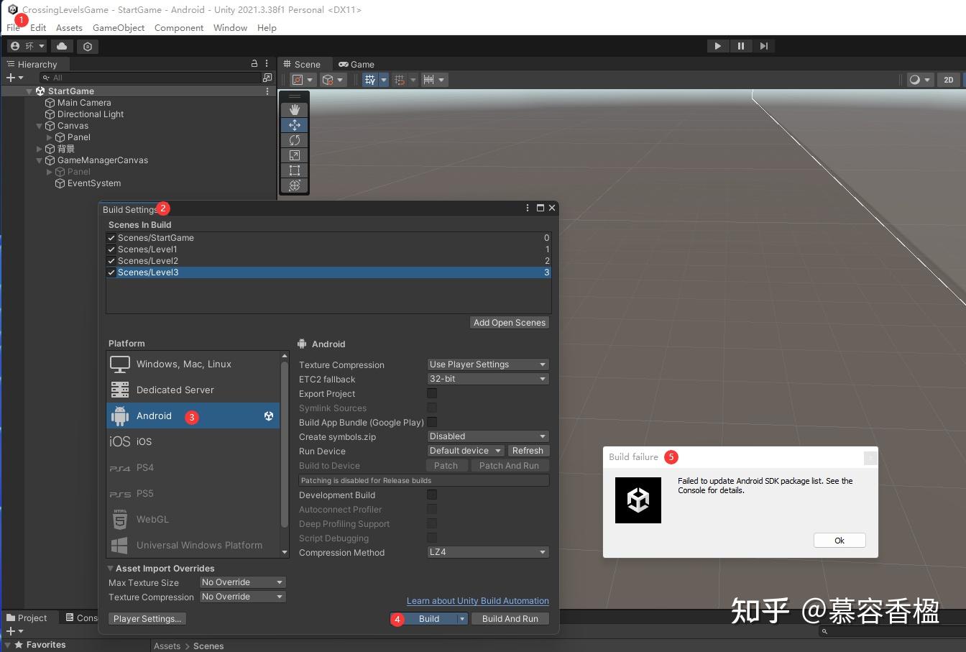Screen dimensions: 966x652
Task: Enable the Export Project checkbox
Action: [x=431, y=393]
